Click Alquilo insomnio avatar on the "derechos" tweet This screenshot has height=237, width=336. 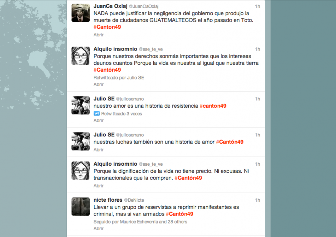click(x=80, y=56)
